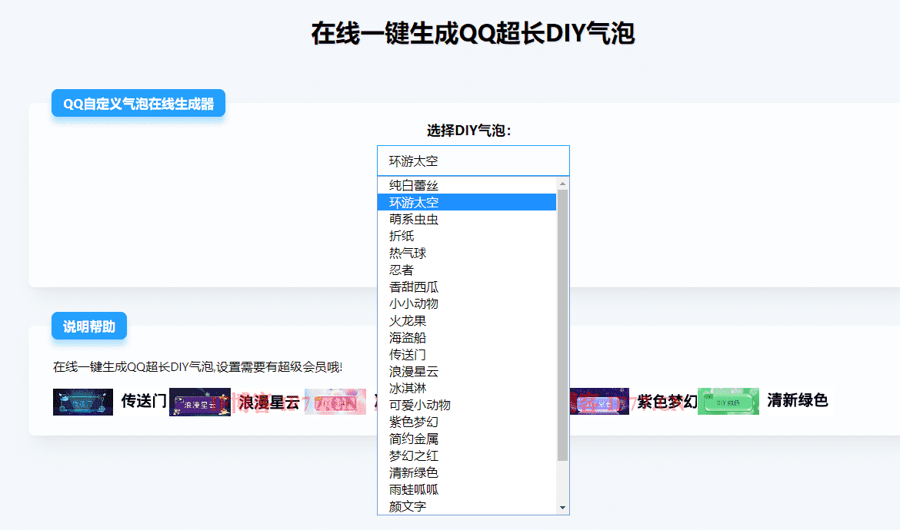Click the QQ自定义气泡在线生成器 section label
Screen dimensions: 900x530
(138, 103)
